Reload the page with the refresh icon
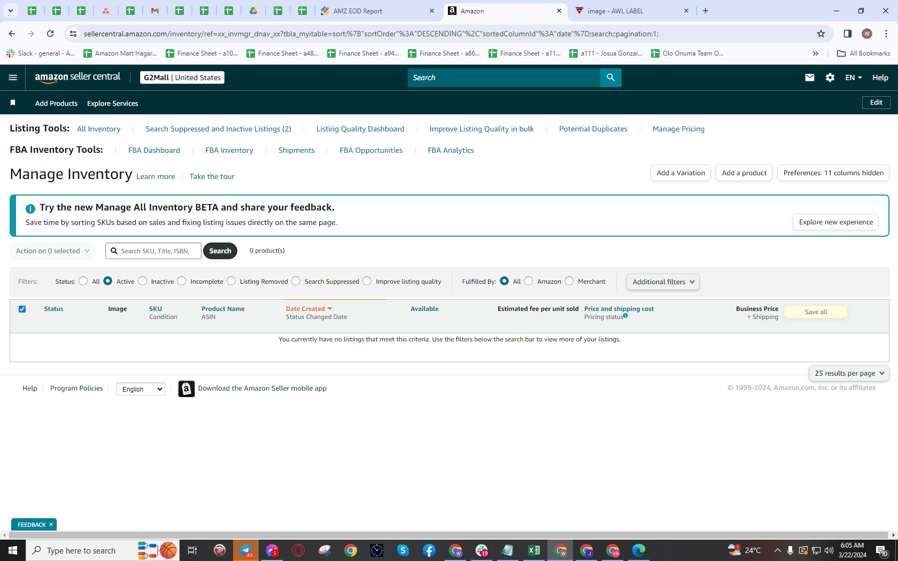The image size is (898, 561). [x=50, y=34]
